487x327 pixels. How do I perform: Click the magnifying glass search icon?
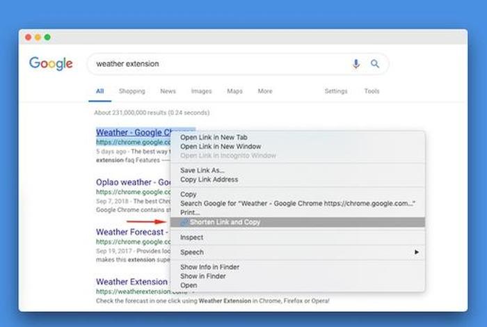click(375, 64)
